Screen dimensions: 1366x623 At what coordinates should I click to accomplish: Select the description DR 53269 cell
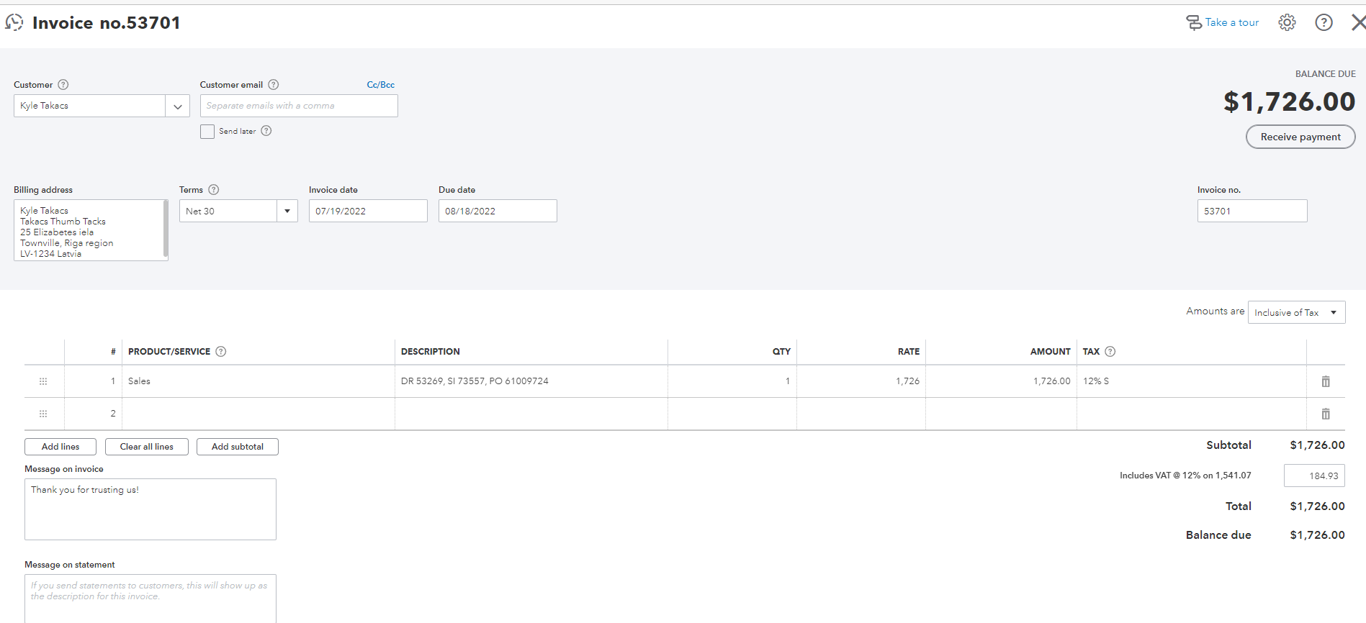[x=531, y=381]
